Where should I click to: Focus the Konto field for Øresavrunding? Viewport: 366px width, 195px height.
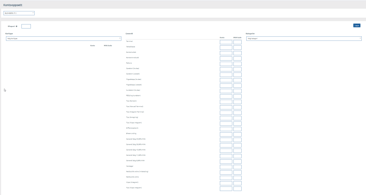226,134
